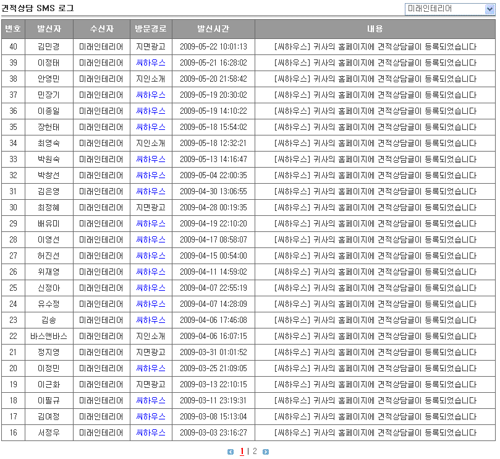Click the 방문경로 column header
The width and height of the screenshot is (500, 459).
click(151, 29)
